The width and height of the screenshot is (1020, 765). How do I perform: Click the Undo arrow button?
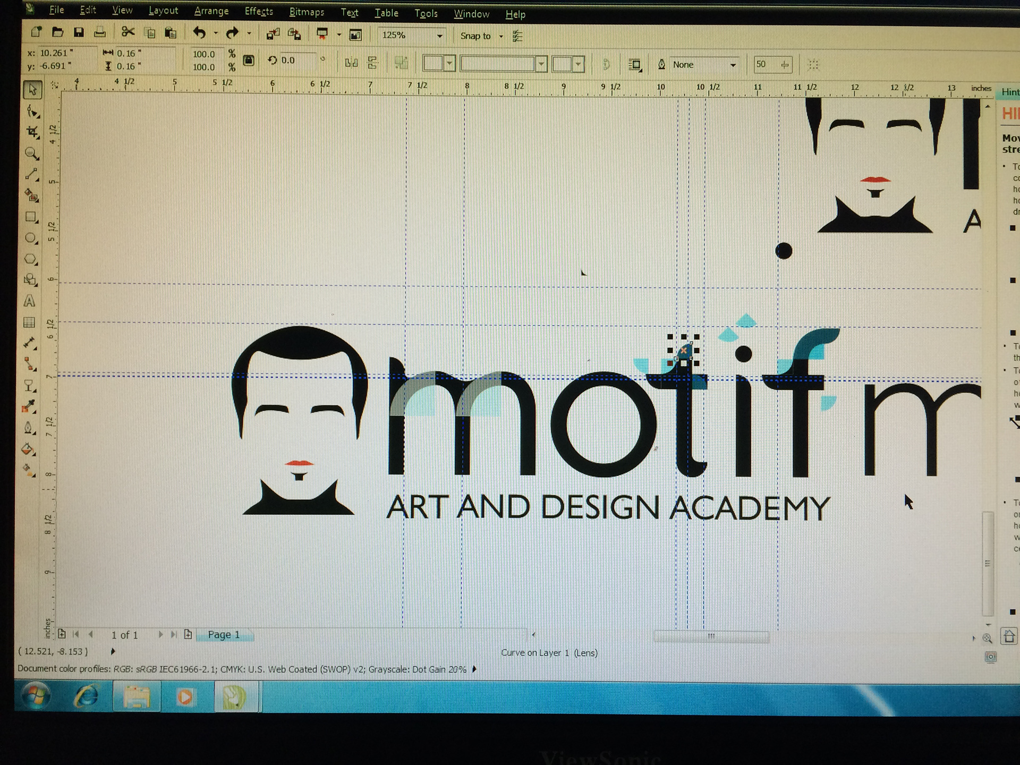point(199,33)
